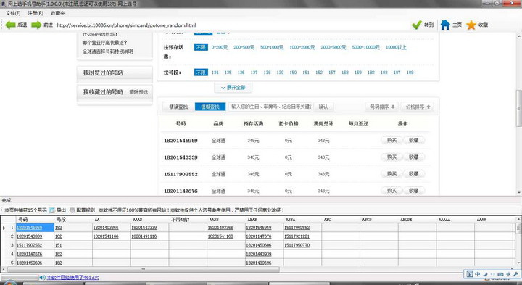This screenshot has width=522, height=285.
Task: Click the diamond icon in IME bar
Action: (x=508, y=274)
